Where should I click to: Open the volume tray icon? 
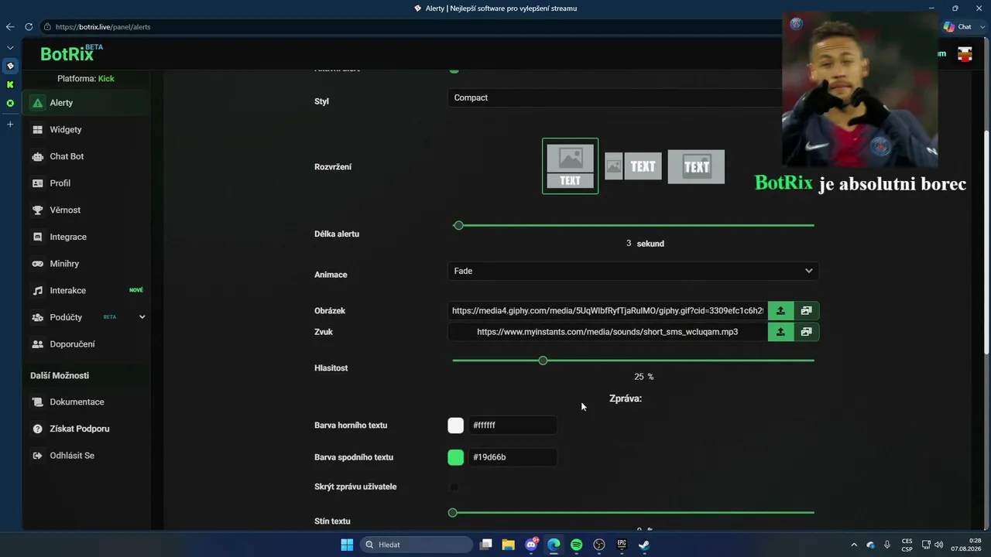pyautogui.click(x=939, y=545)
